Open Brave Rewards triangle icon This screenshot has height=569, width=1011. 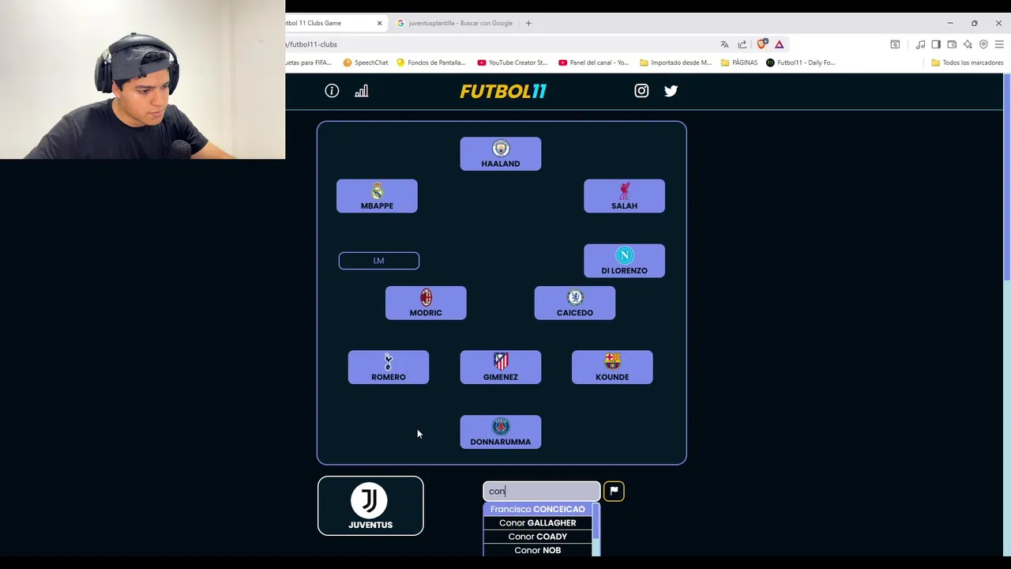[x=779, y=44]
